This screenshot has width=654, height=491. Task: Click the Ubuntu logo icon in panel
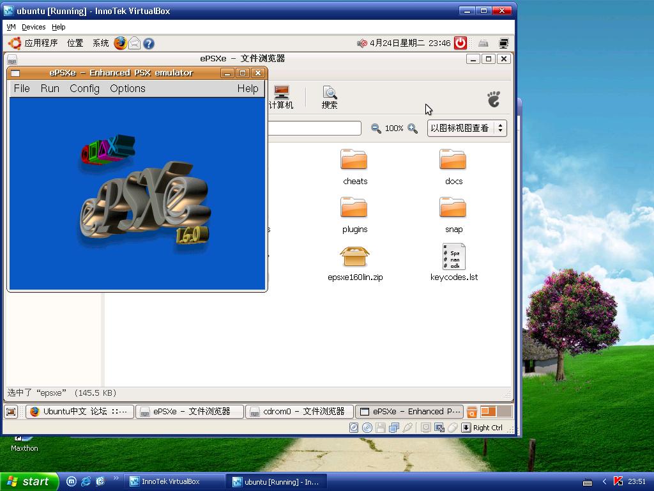click(x=15, y=43)
